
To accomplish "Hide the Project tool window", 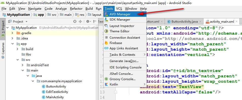I will [95, 22].
